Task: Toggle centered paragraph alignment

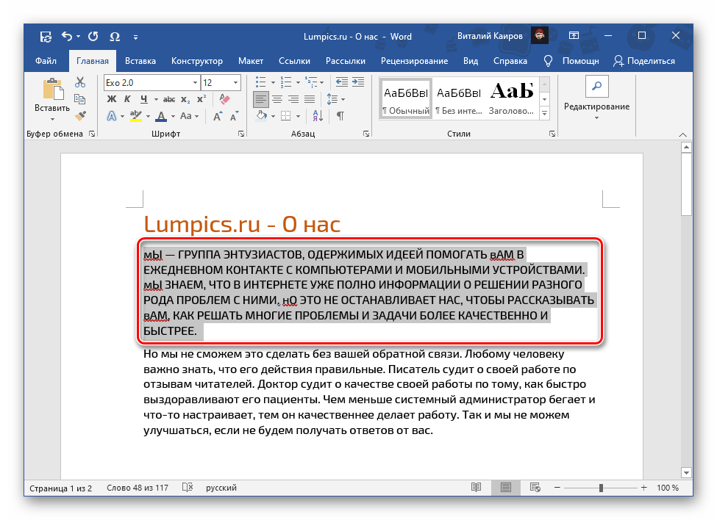Action: click(x=277, y=99)
